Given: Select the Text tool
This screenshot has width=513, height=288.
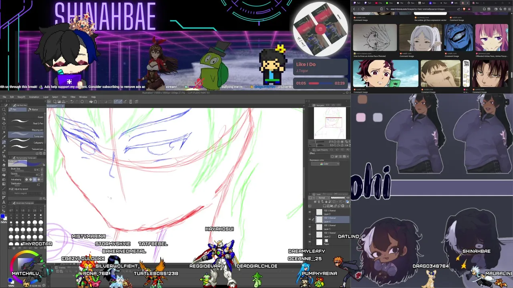Looking at the screenshot, I should tap(4, 202).
